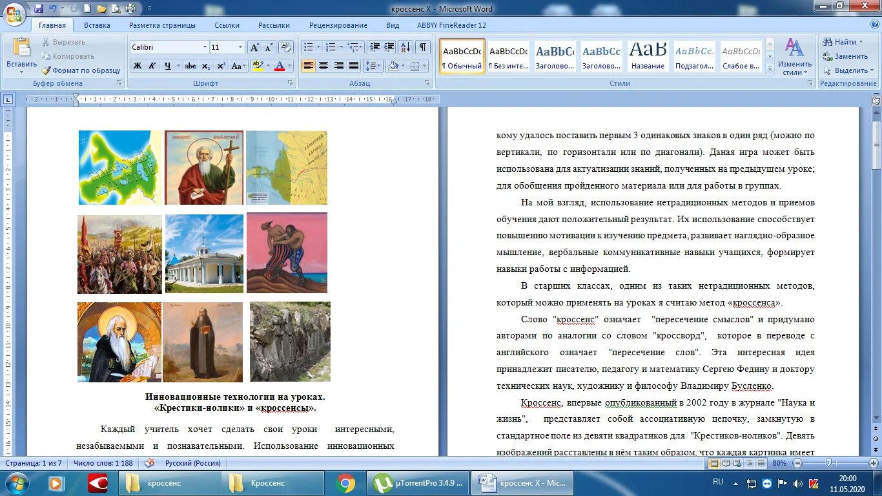Switch to Рецензирование tab
Screen dimensions: 882x496
pos(338,25)
